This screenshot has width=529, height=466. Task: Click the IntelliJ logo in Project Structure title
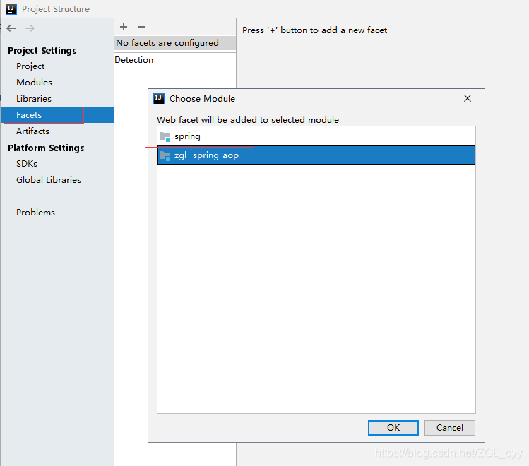tap(11, 9)
